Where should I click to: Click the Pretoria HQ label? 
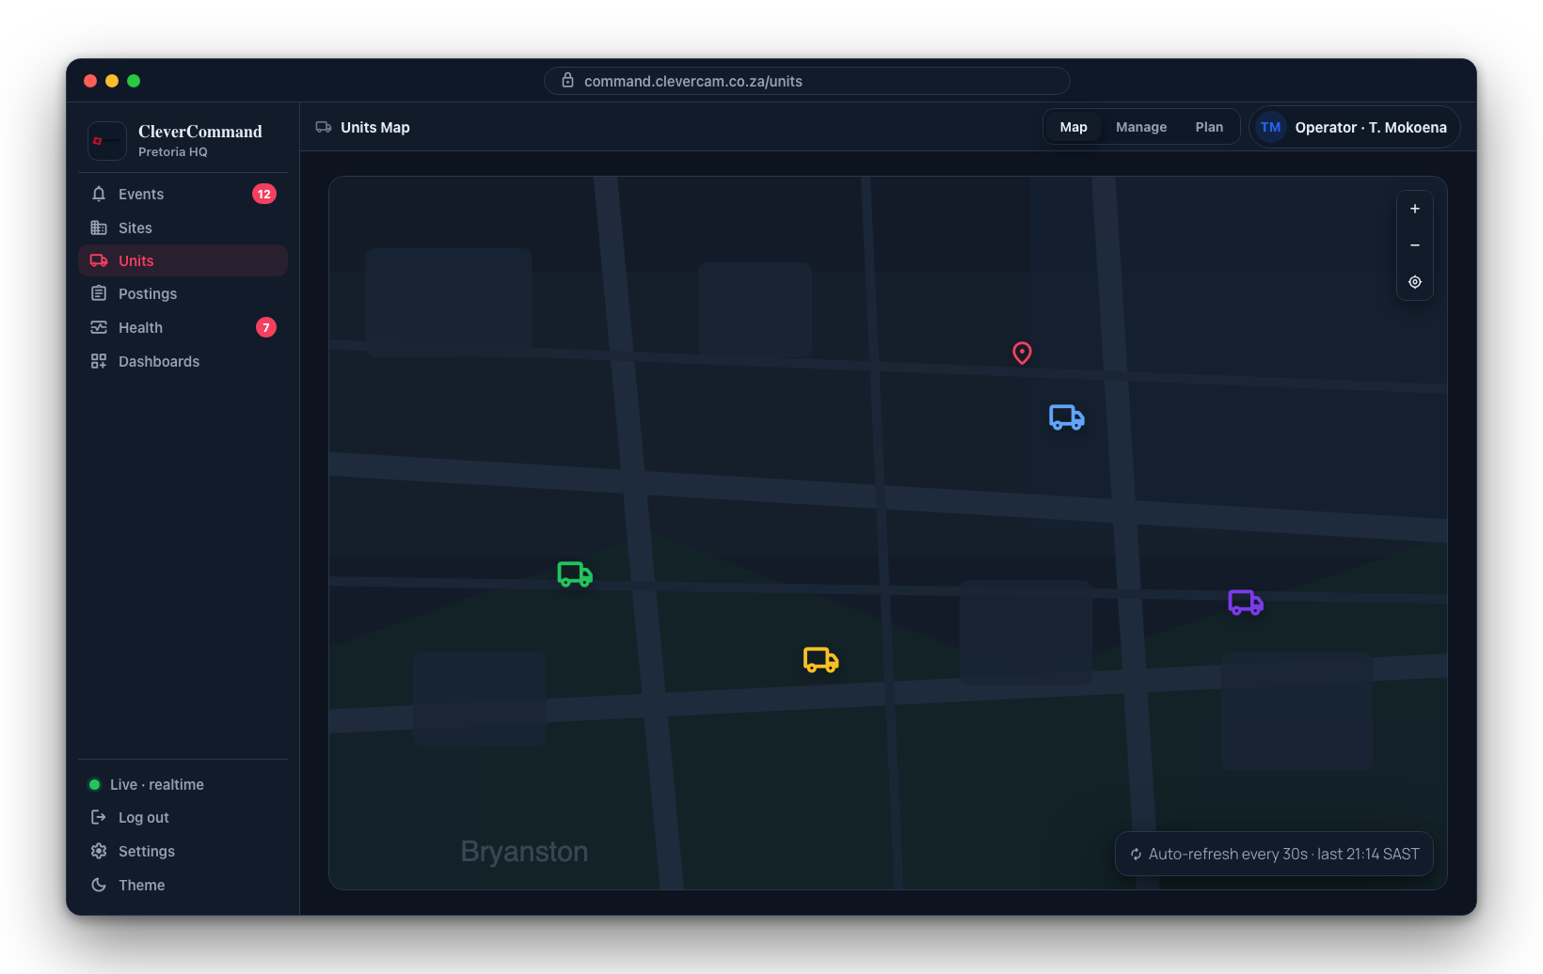pos(173,151)
